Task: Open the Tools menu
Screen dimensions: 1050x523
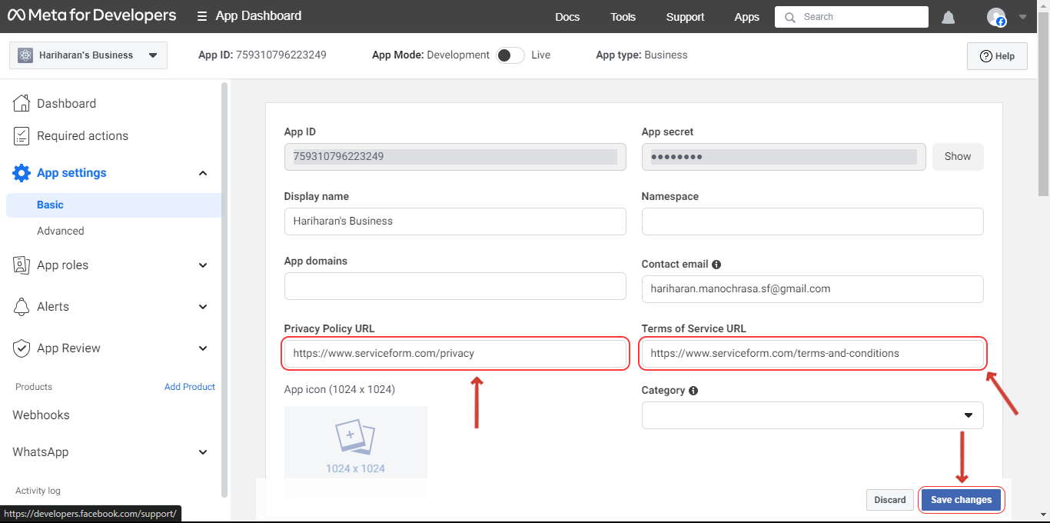Action: coord(623,17)
